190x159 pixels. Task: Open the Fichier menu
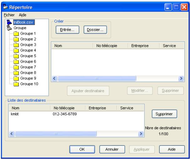[x=9, y=15]
